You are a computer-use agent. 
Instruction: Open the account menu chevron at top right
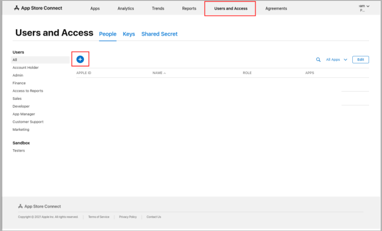[368, 6]
